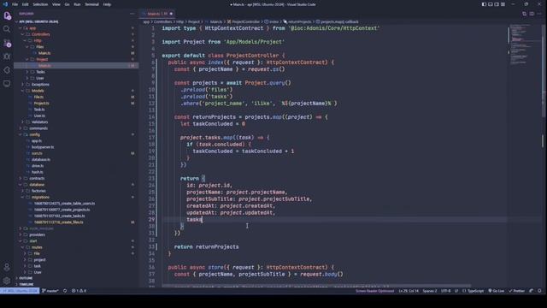Expand the contracts folder
Image resolution: width=547 pixels, height=308 pixels.
coord(37,179)
